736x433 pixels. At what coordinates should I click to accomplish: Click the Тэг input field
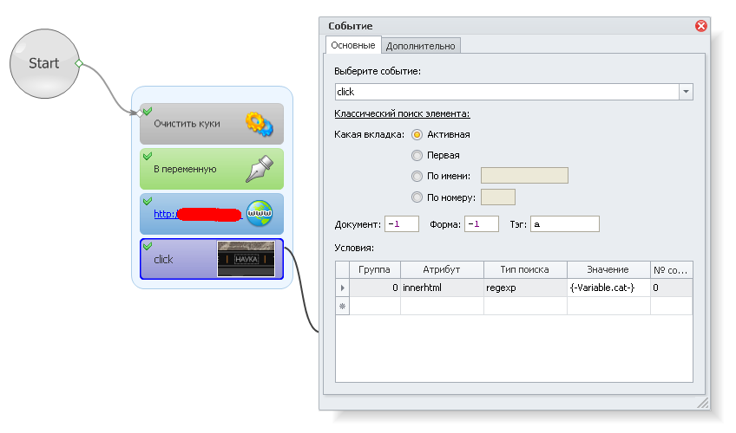[565, 223]
